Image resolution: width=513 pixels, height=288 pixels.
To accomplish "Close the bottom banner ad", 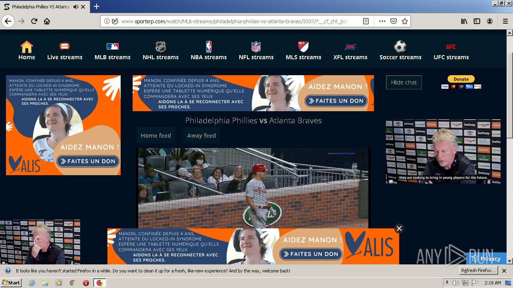I will 399,228.
